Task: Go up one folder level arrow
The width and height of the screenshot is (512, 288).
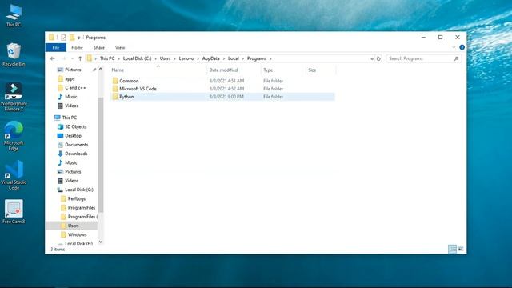Action: tap(80, 58)
